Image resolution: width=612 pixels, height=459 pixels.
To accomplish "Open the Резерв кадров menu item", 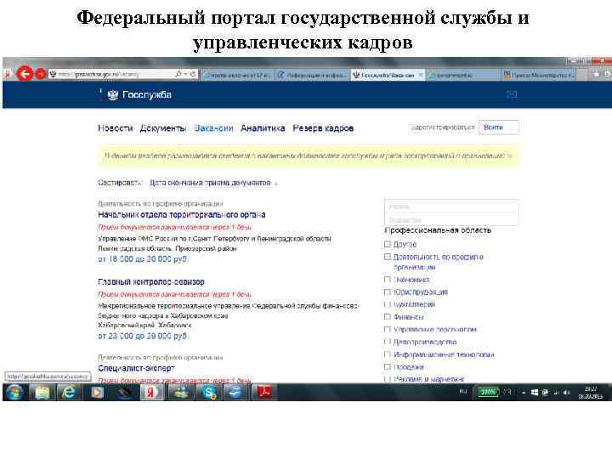I will pyautogui.click(x=323, y=128).
